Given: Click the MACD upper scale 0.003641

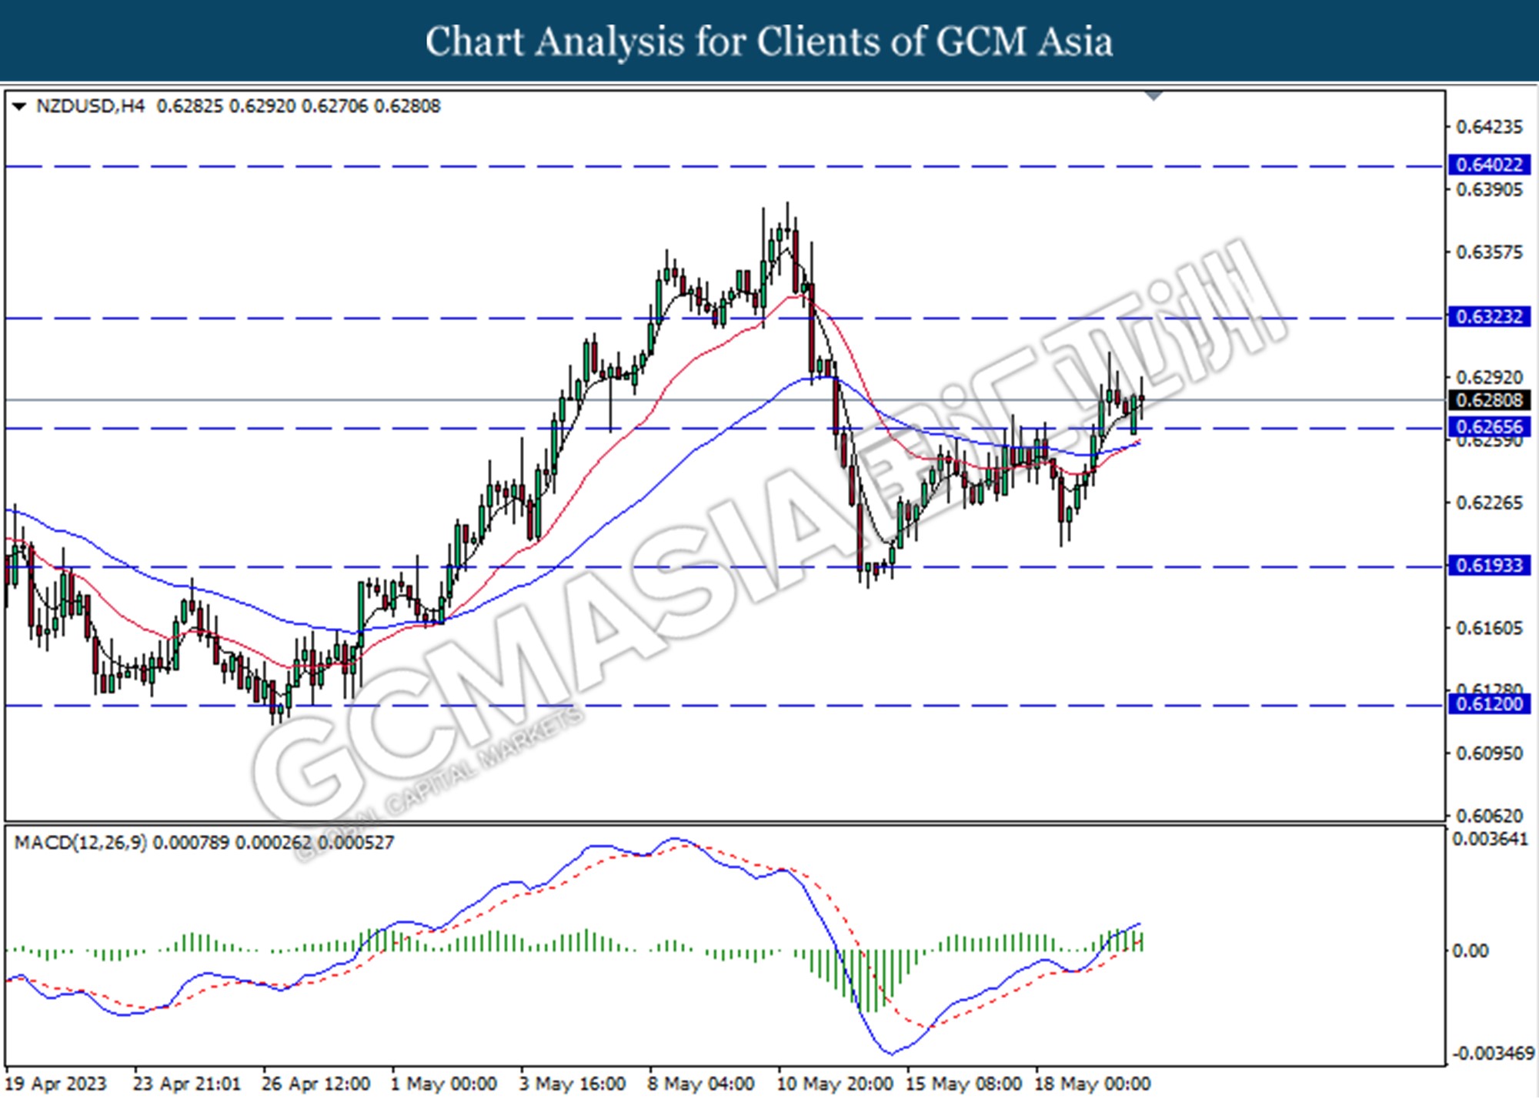Looking at the screenshot, I should point(1490,839).
